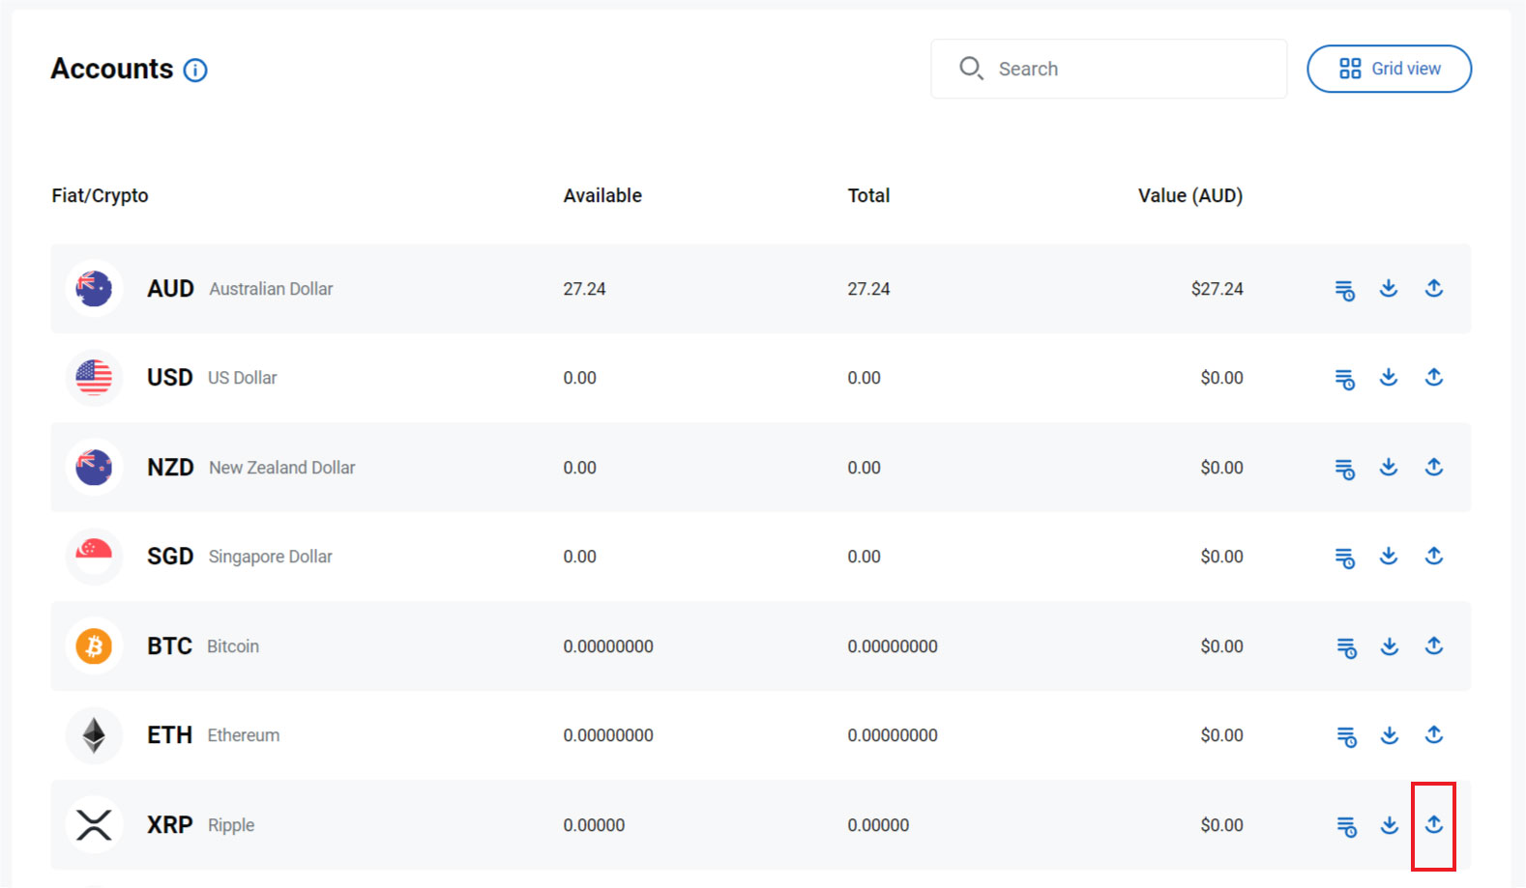Select the NZD New Zealand Dollar label
Screen dimensions: 1526x888
pyautogui.click(x=251, y=467)
